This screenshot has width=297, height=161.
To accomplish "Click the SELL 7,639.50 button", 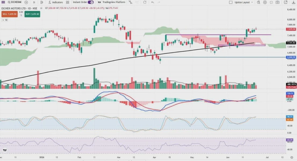I will 9,14.
